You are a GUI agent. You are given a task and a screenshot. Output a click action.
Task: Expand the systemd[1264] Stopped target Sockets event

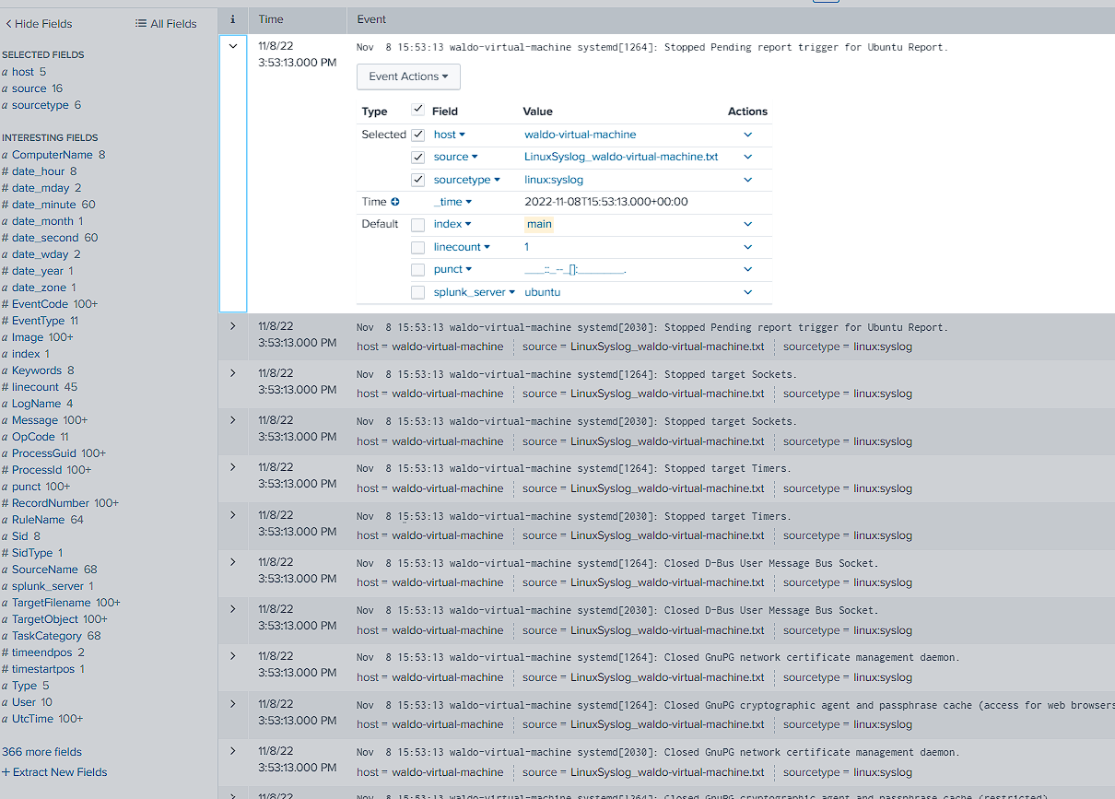tap(233, 373)
